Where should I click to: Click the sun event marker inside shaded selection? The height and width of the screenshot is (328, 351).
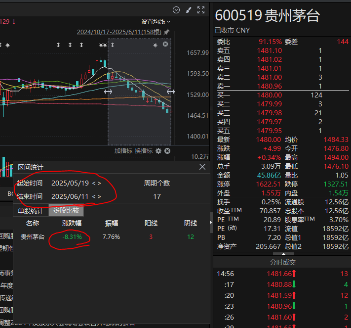coord(155,46)
